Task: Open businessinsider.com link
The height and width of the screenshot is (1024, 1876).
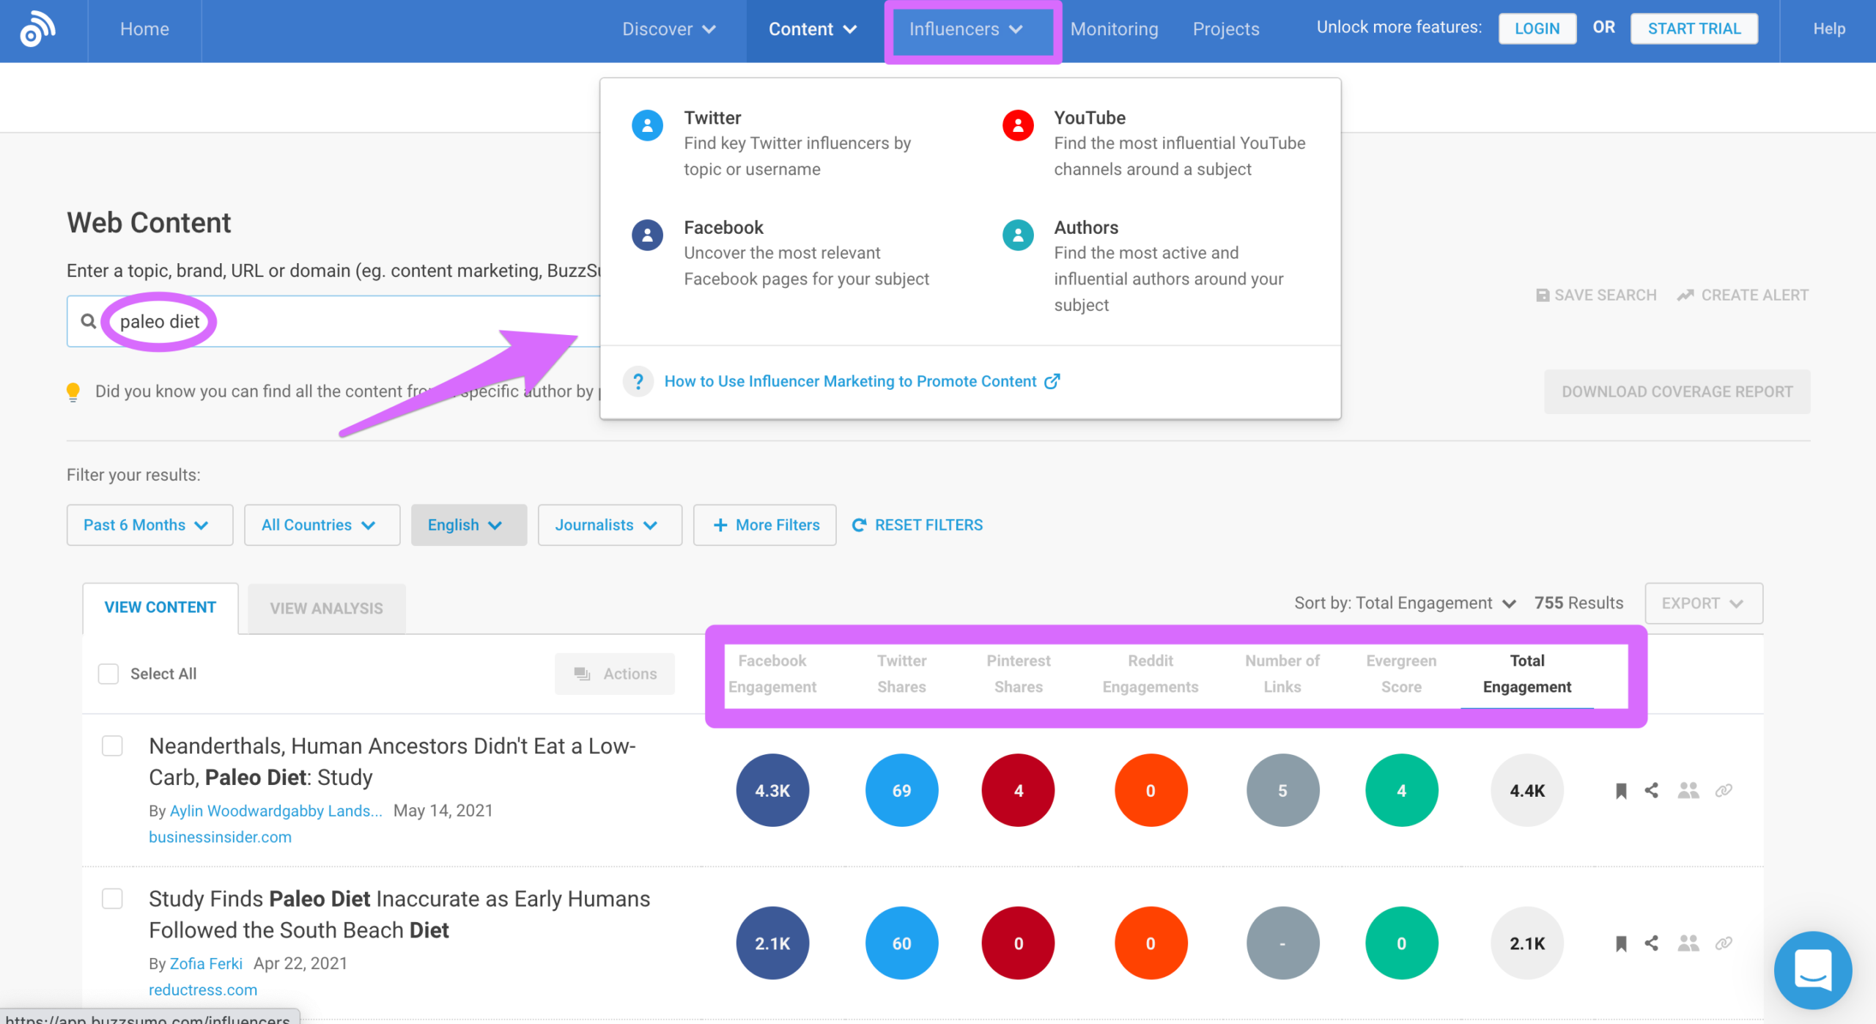Action: point(220,837)
